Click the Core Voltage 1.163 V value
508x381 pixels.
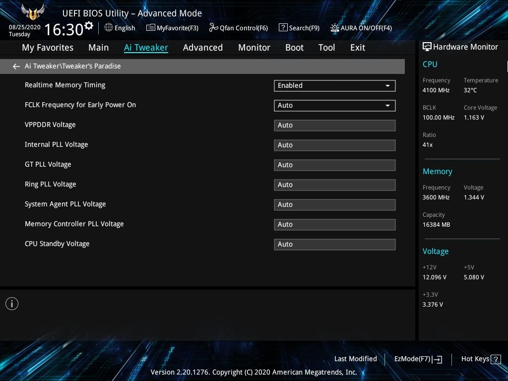(x=474, y=118)
